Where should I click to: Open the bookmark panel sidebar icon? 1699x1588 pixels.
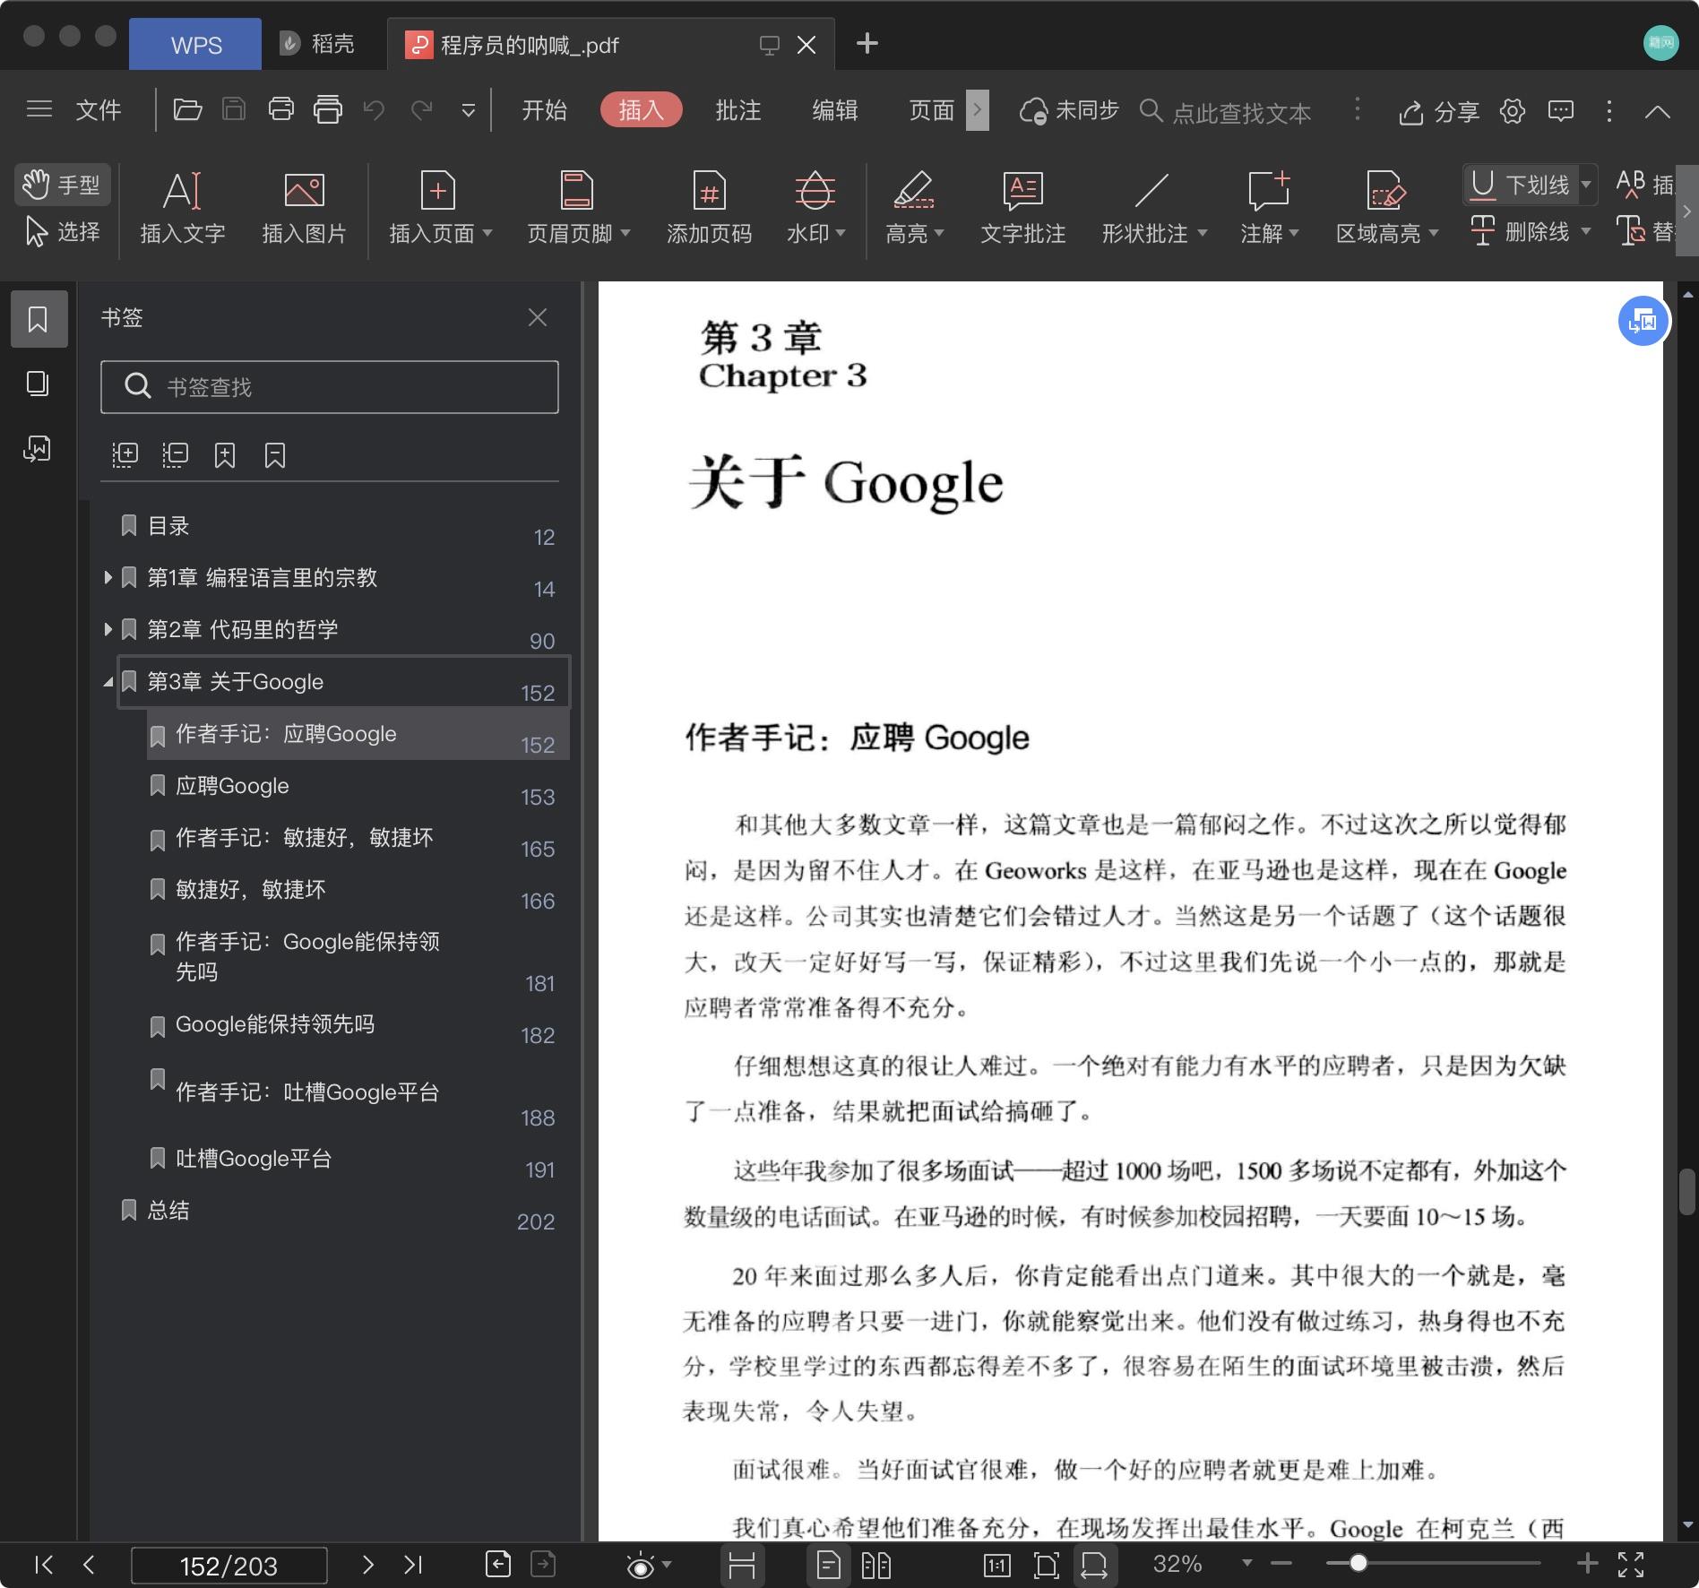pos(38,319)
